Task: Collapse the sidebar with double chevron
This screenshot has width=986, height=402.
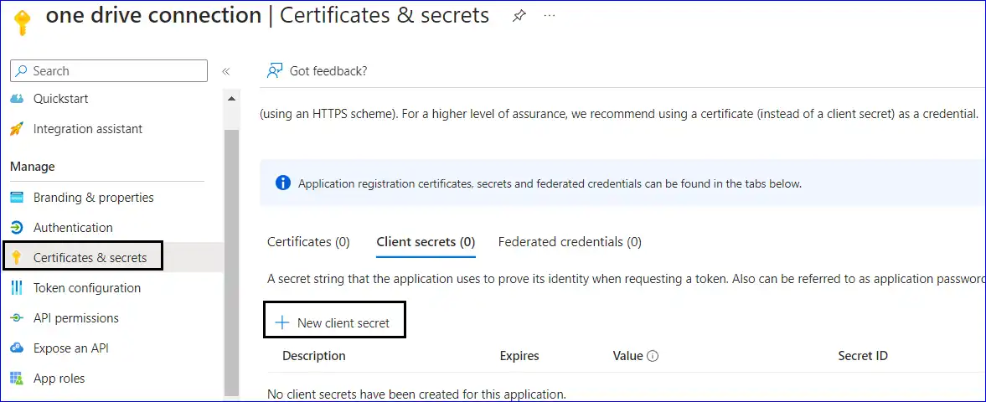Action: (x=225, y=71)
